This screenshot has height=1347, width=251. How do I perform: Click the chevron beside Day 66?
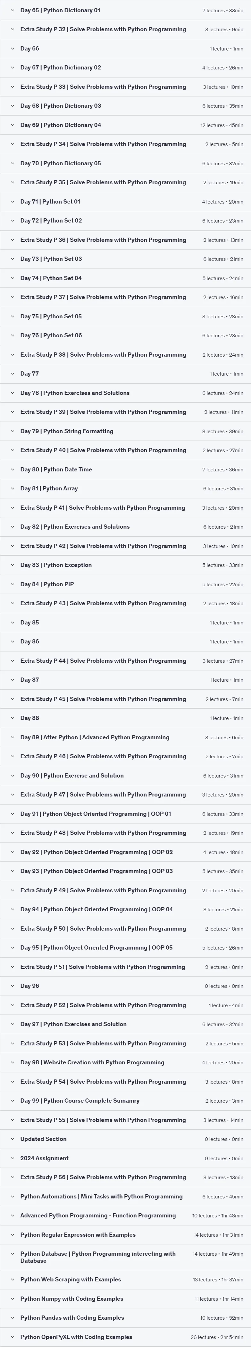(13, 49)
